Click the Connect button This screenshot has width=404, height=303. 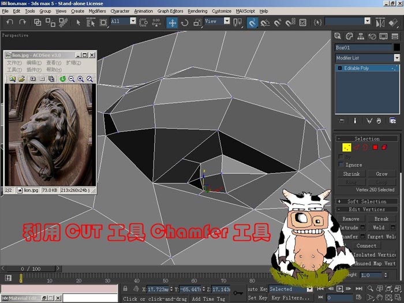366,245
